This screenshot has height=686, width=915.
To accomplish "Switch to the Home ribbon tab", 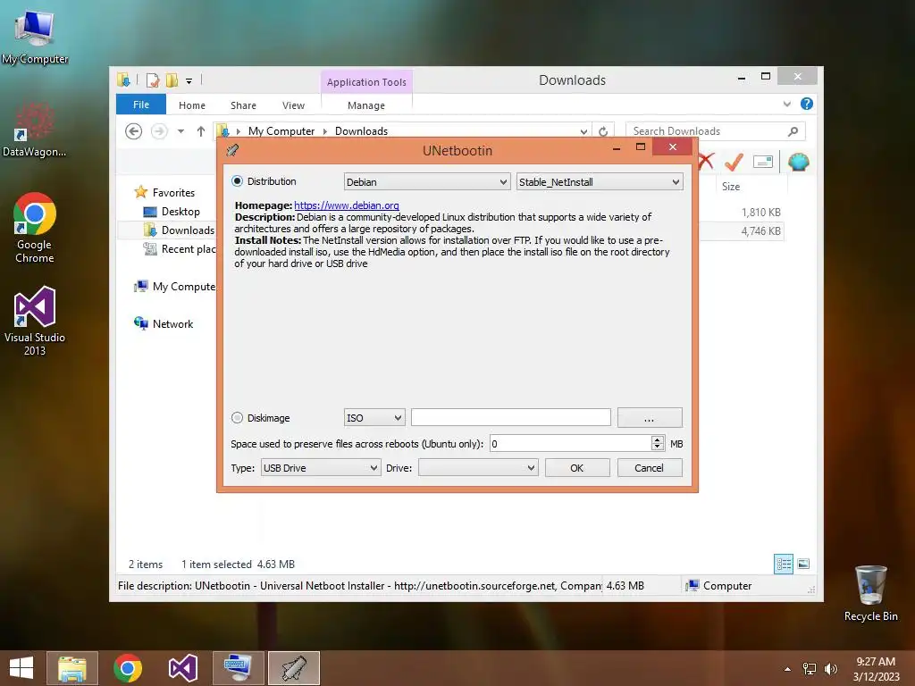I will [192, 105].
